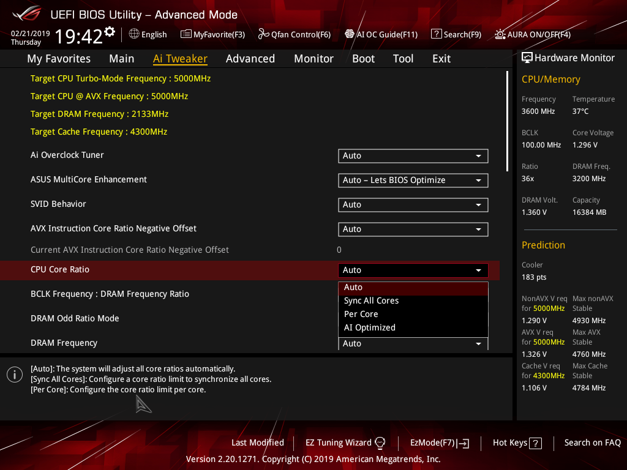Toggle AURA ON/OFF(F4) lighting
627x470 pixels.
tap(500, 34)
